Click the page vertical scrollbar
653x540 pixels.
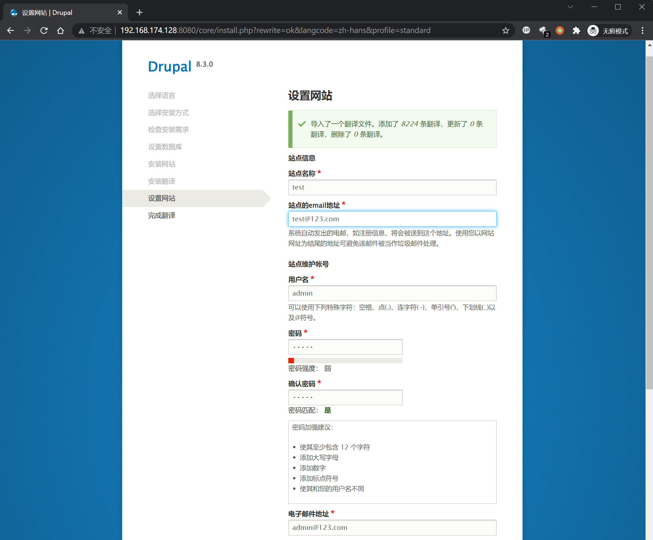(649, 217)
